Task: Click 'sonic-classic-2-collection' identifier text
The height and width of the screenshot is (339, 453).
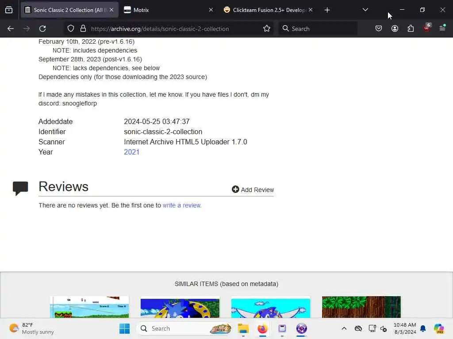Action: click(x=163, y=132)
